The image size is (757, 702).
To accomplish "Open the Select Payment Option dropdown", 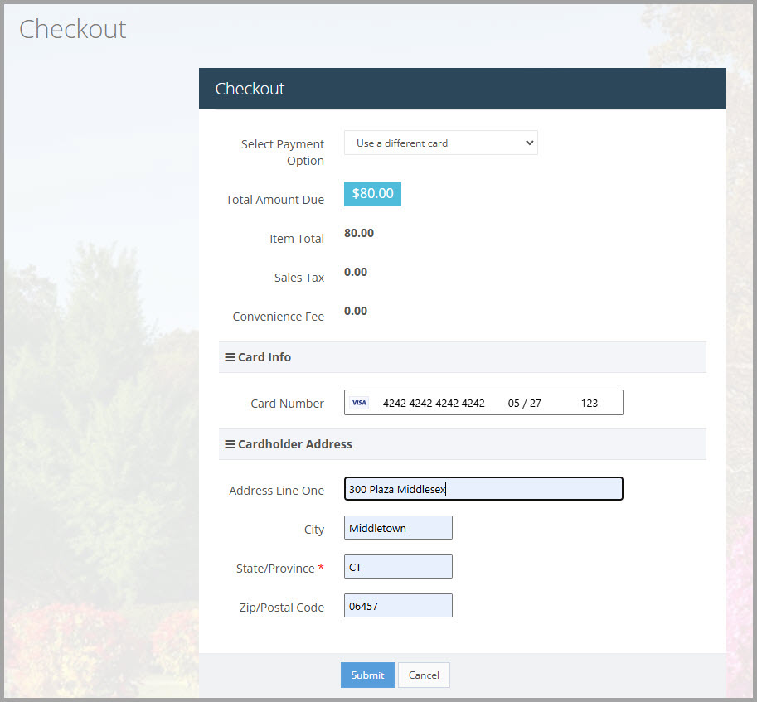I will point(440,143).
